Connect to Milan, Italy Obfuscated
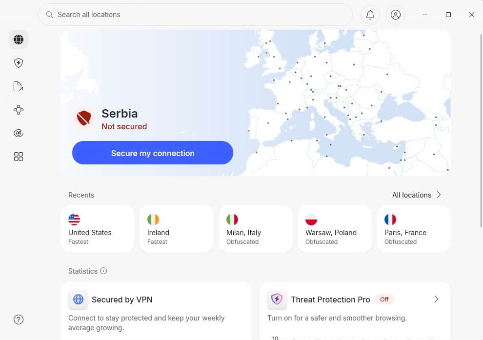Viewport: 483px width, 340px height. click(256, 229)
